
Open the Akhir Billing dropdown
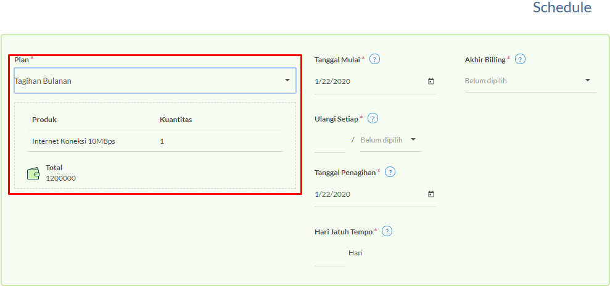point(530,81)
